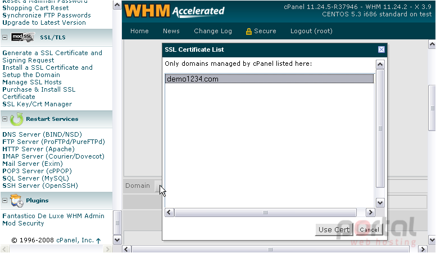Click the Domain label behind the dialog
The image size is (436, 253).
(137, 186)
